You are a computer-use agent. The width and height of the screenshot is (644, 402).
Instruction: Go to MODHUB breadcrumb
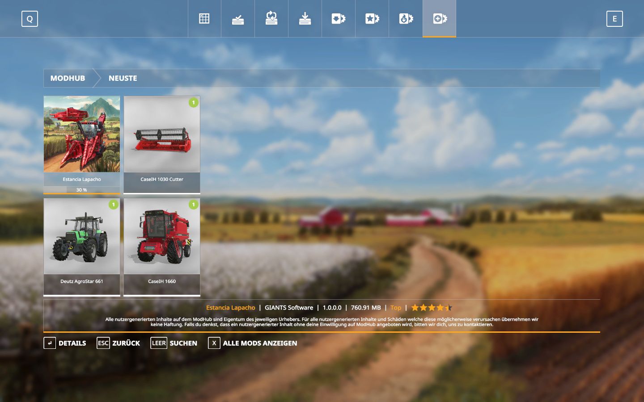click(68, 78)
